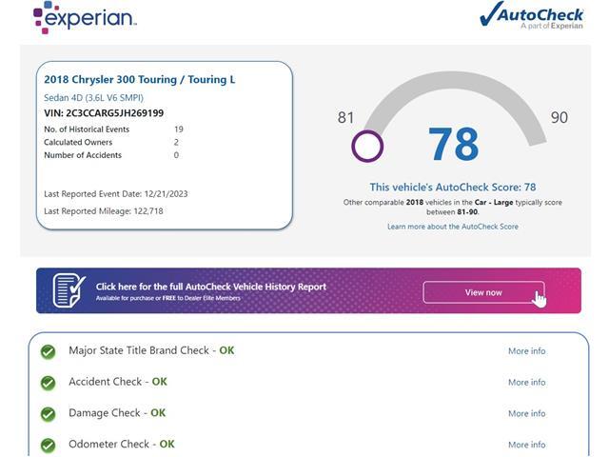
Task: Open More info for Odometer Check
Action: pos(526,445)
